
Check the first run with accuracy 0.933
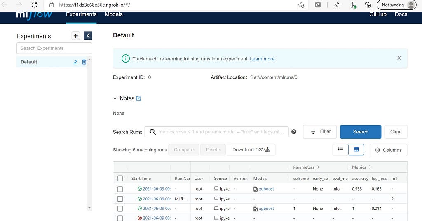click(120, 189)
